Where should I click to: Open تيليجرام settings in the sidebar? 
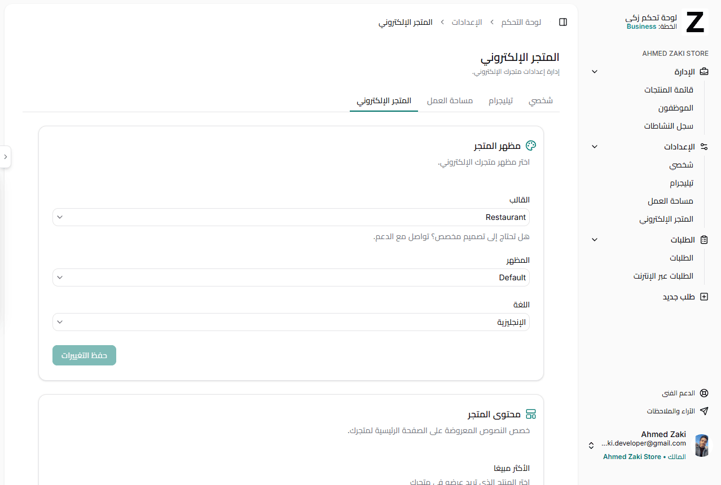[682, 183]
